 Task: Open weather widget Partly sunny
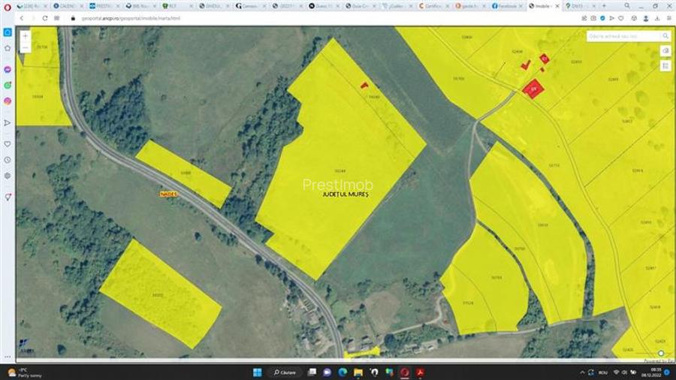(25, 372)
